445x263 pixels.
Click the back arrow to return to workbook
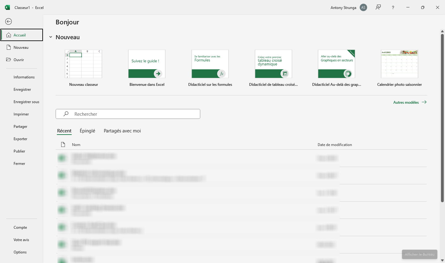(9, 21)
